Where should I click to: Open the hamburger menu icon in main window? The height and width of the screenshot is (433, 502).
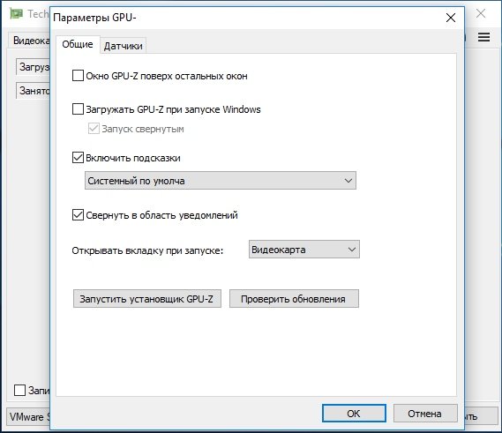pyautogui.click(x=483, y=37)
